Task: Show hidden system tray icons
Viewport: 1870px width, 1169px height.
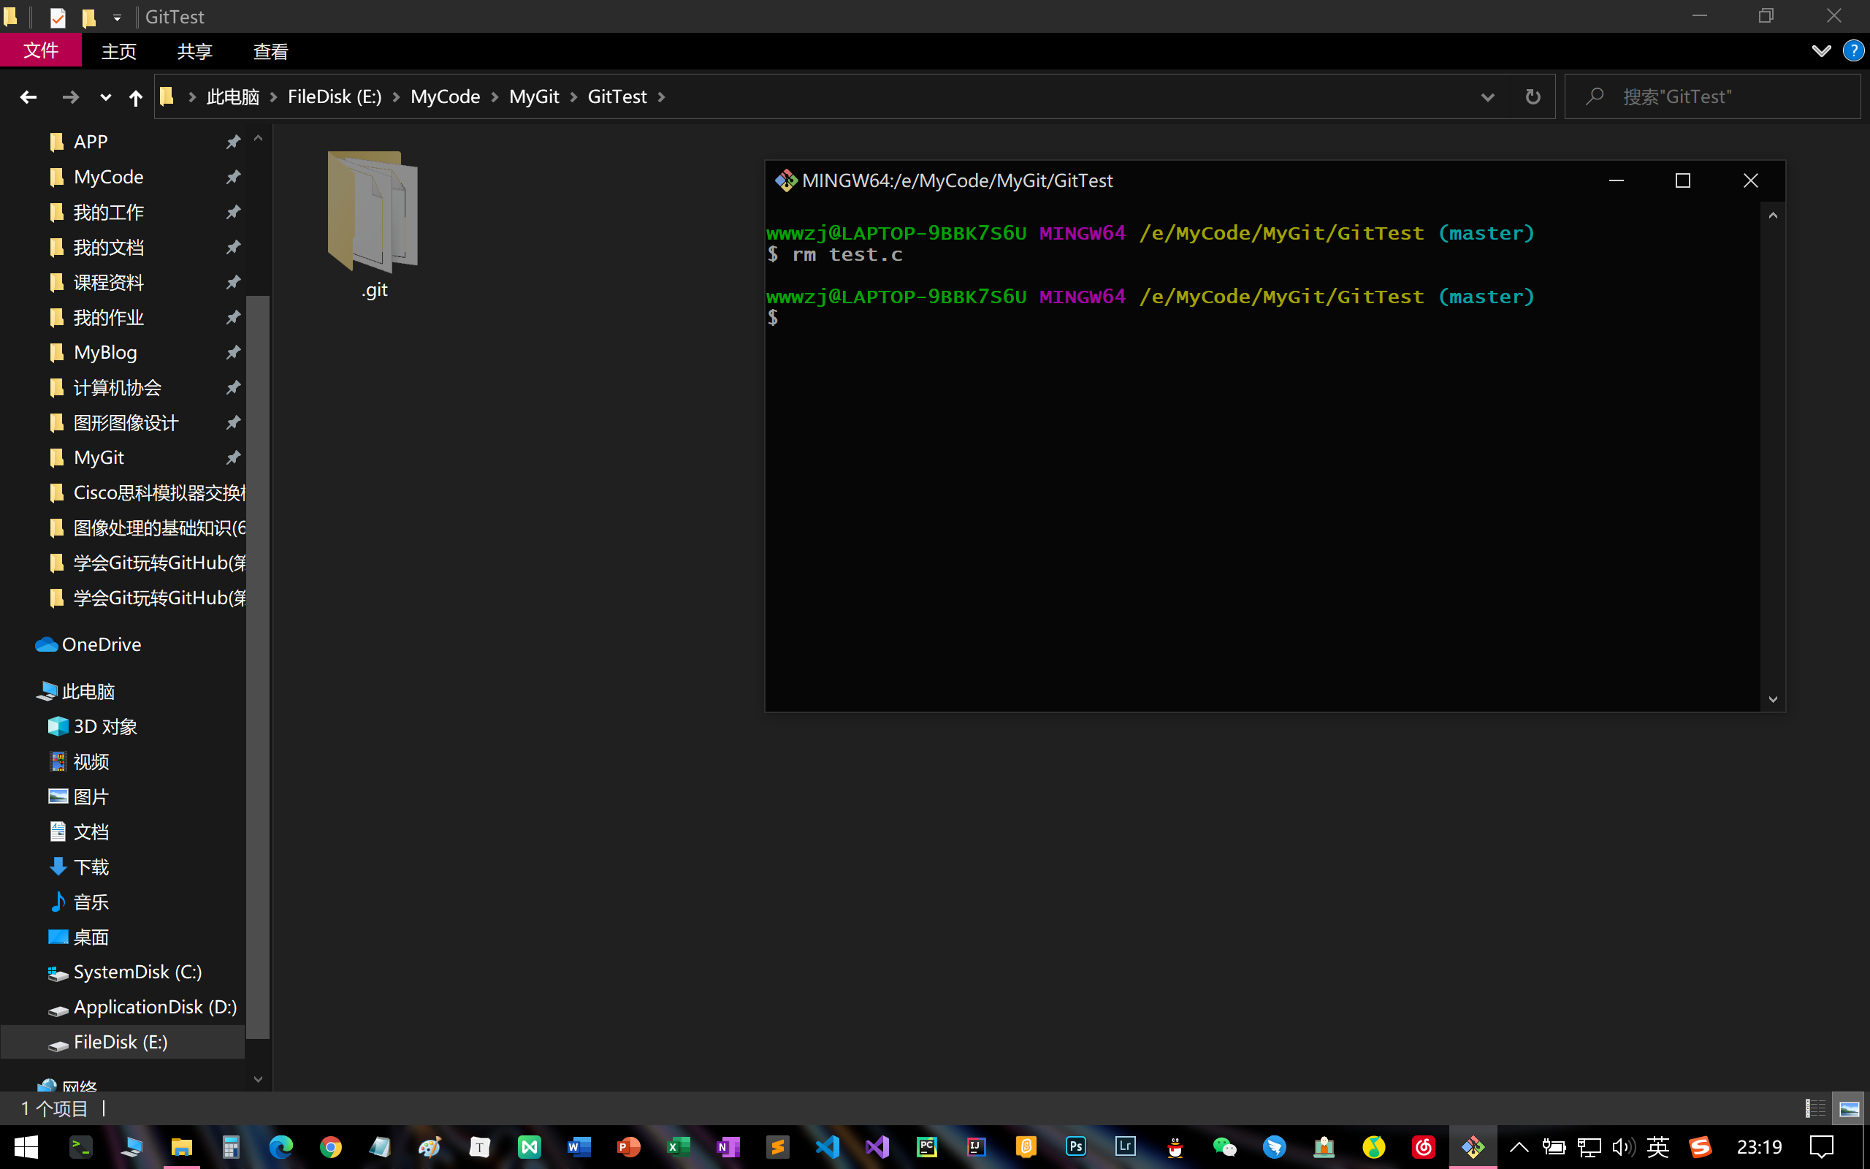Action: coord(1519,1147)
